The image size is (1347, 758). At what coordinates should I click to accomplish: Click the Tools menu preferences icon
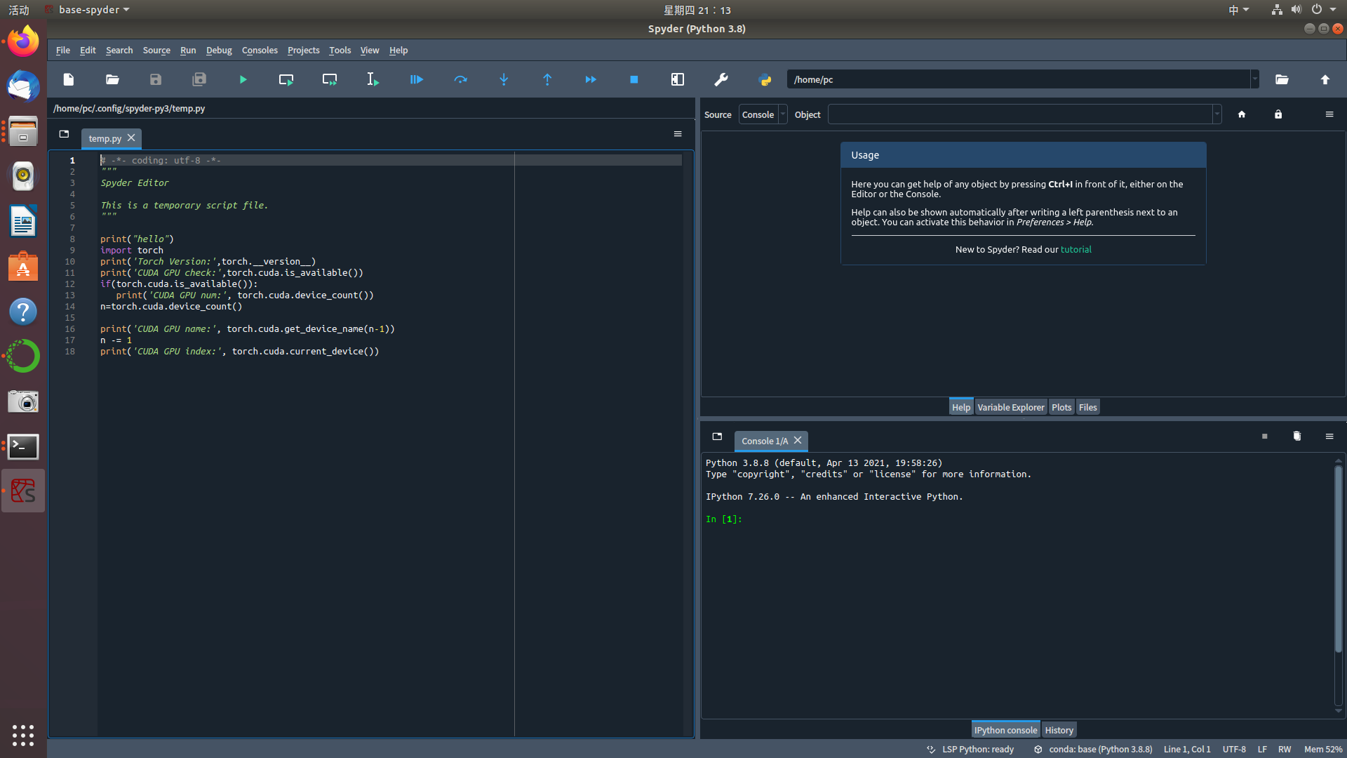tap(721, 79)
